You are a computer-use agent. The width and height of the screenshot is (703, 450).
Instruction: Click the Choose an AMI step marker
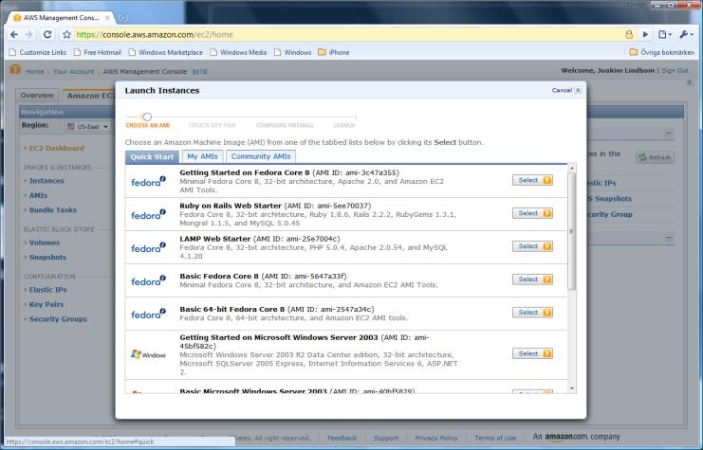click(x=147, y=117)
